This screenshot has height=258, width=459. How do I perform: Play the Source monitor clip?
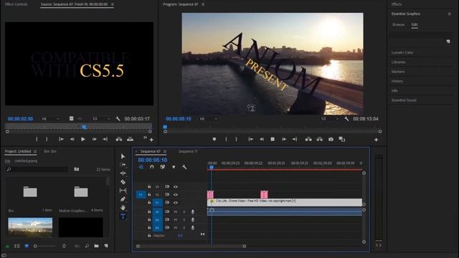pos(83,139)
